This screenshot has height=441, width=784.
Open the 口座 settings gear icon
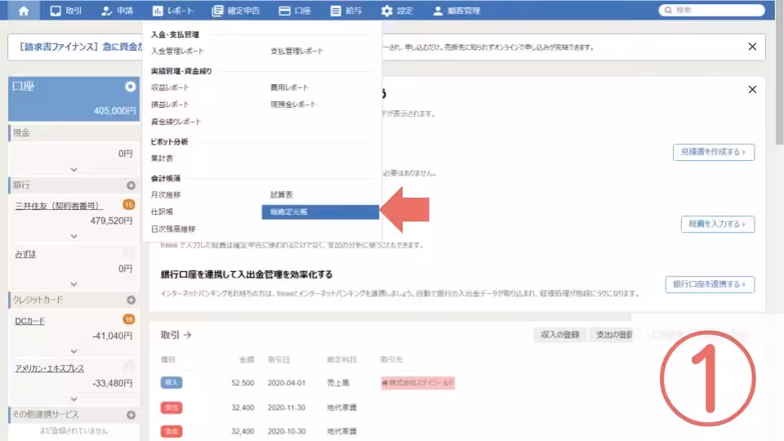click(x=130, y=87)
